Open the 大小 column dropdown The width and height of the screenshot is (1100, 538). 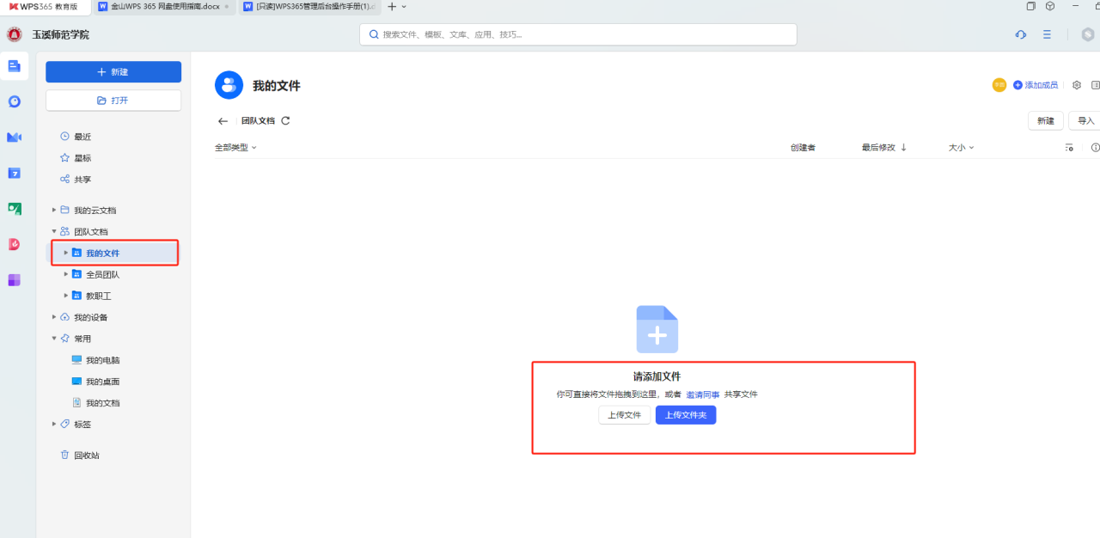(961, 148)
